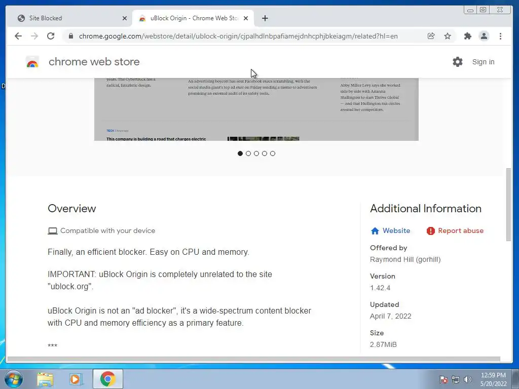Image resolution: width=519 pixels, height=389 pixels.
Task: Open Chrome's three-dot menu
Action: [x=500, y=36]
